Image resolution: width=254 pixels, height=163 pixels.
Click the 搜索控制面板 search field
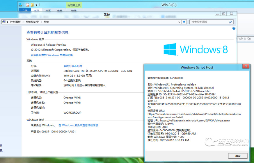coord(212,22)
